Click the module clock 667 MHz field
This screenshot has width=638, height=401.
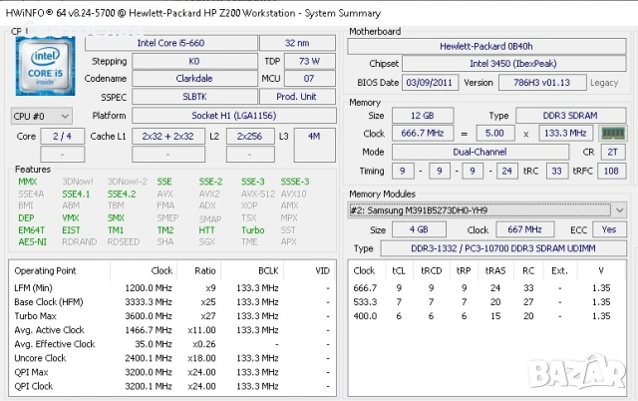[525, 229]
